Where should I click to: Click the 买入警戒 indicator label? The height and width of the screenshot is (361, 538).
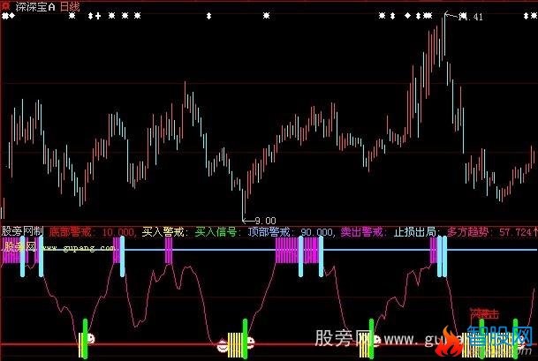[164, 232]
